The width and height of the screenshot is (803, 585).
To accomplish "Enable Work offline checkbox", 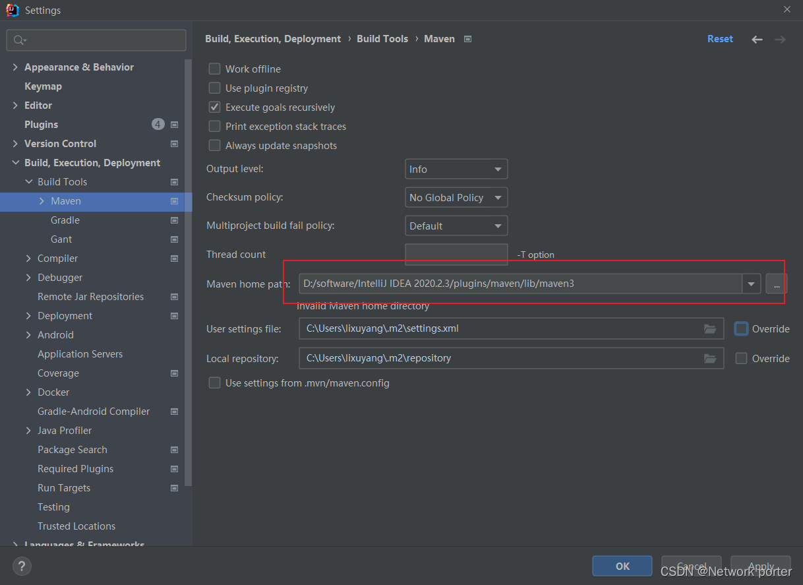I will [x=214, y=69].
